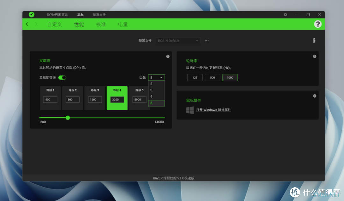Image resolution: width=344 pixels, height=201 pixels.
Task: Open the settings gear in title bar
Action: tap(285, 14)
